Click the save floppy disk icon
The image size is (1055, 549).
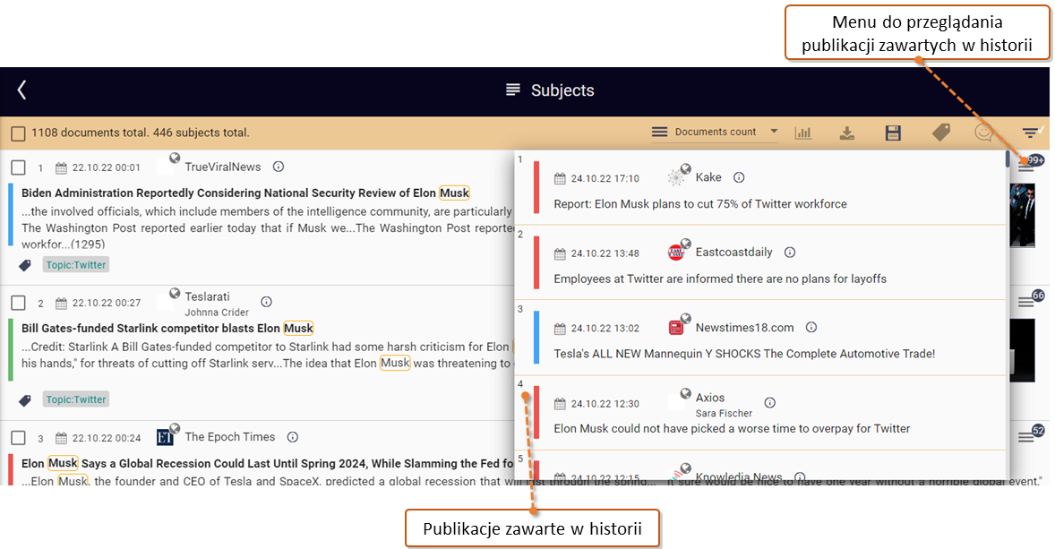coord(893,133)
